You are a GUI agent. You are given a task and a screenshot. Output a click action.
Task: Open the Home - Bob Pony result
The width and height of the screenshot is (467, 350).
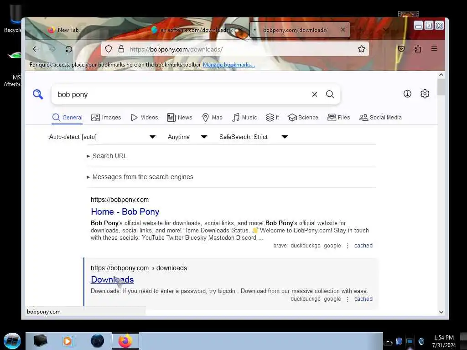point(125,211)
